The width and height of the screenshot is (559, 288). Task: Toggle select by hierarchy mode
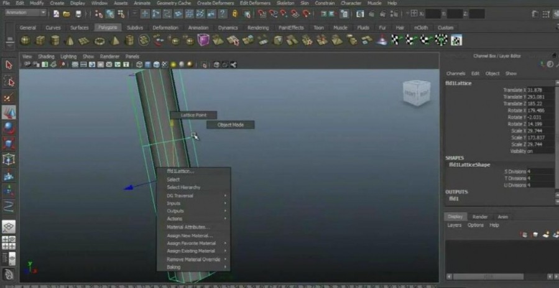click(x=99, y=14)
